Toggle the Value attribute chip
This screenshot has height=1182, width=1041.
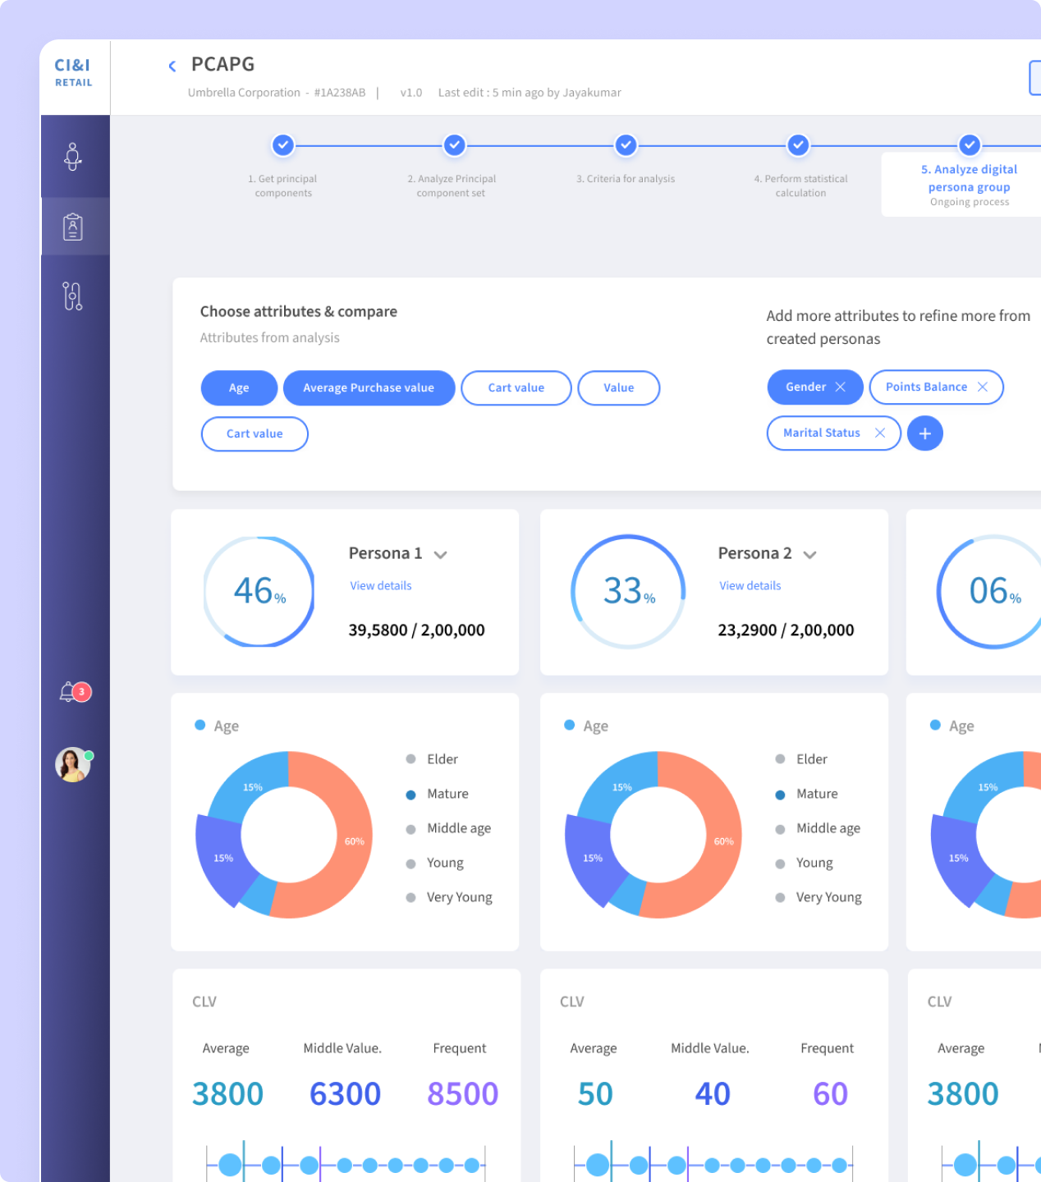pyautogui.click(x=619, y=387)
